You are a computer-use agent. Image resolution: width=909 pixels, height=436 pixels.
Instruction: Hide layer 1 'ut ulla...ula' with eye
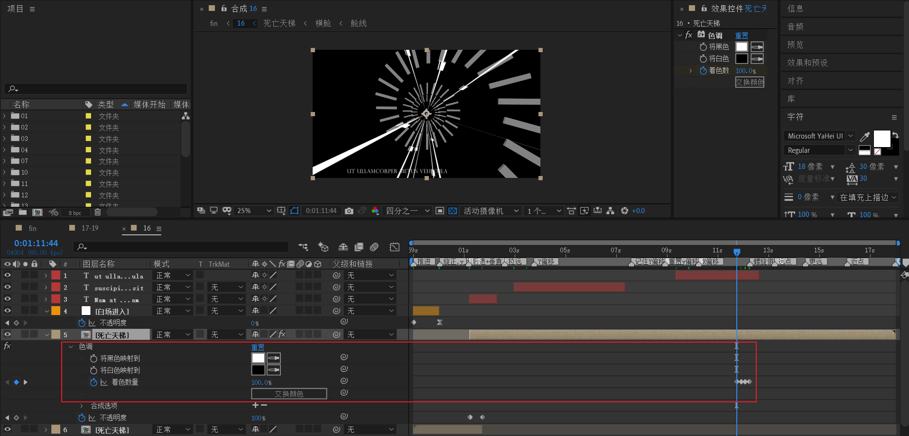tap(7, 275)
